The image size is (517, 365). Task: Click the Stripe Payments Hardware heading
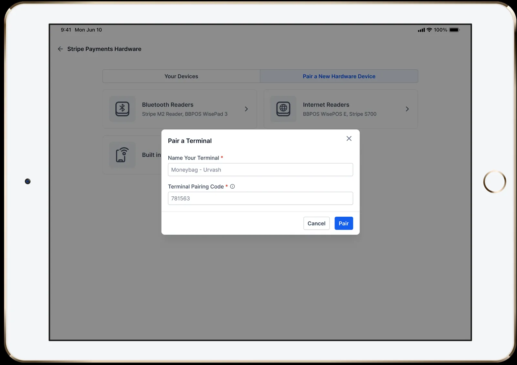[x=104, y=49]
